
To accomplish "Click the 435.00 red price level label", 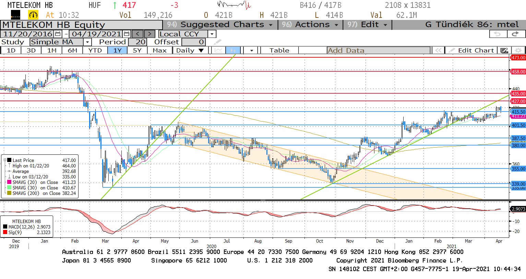I will [518, 94].
